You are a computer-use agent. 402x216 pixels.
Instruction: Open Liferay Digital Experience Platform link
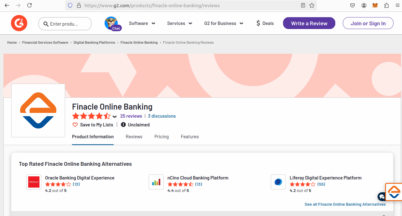click(x=326, y=178)
